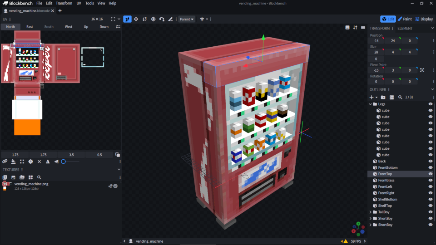Collapse the Transform panel chevron
The width and height of the screenshot is (436, 245).
coord(432,28)
